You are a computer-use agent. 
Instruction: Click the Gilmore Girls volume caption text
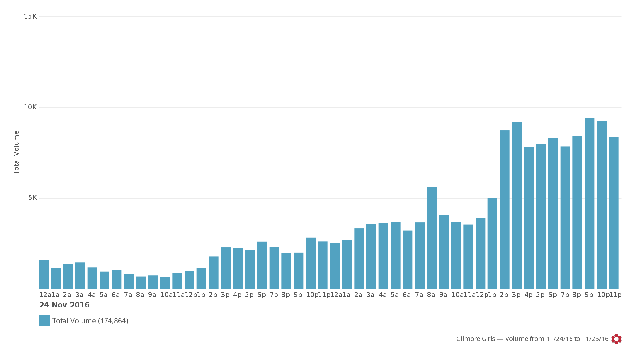[532, 339]
